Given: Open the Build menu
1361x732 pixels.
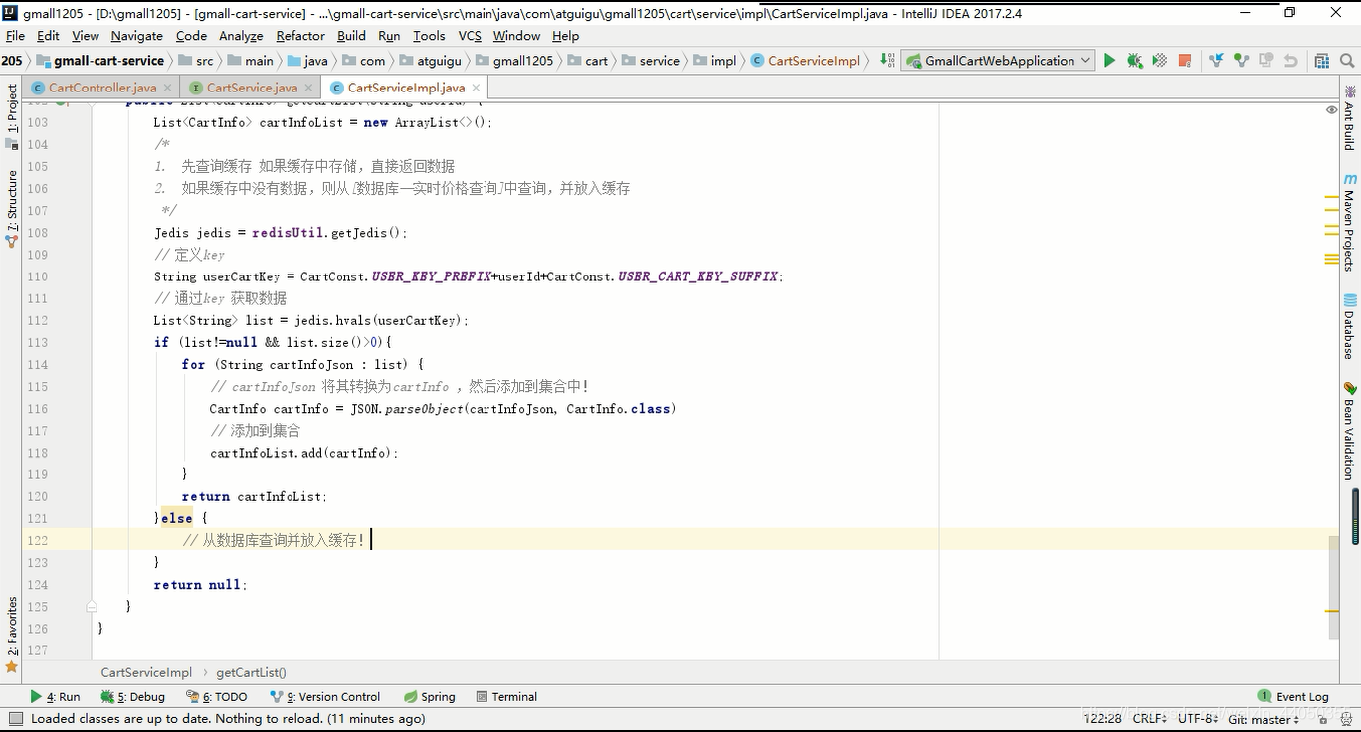Looking at the screenshot, I should point(351,36).
